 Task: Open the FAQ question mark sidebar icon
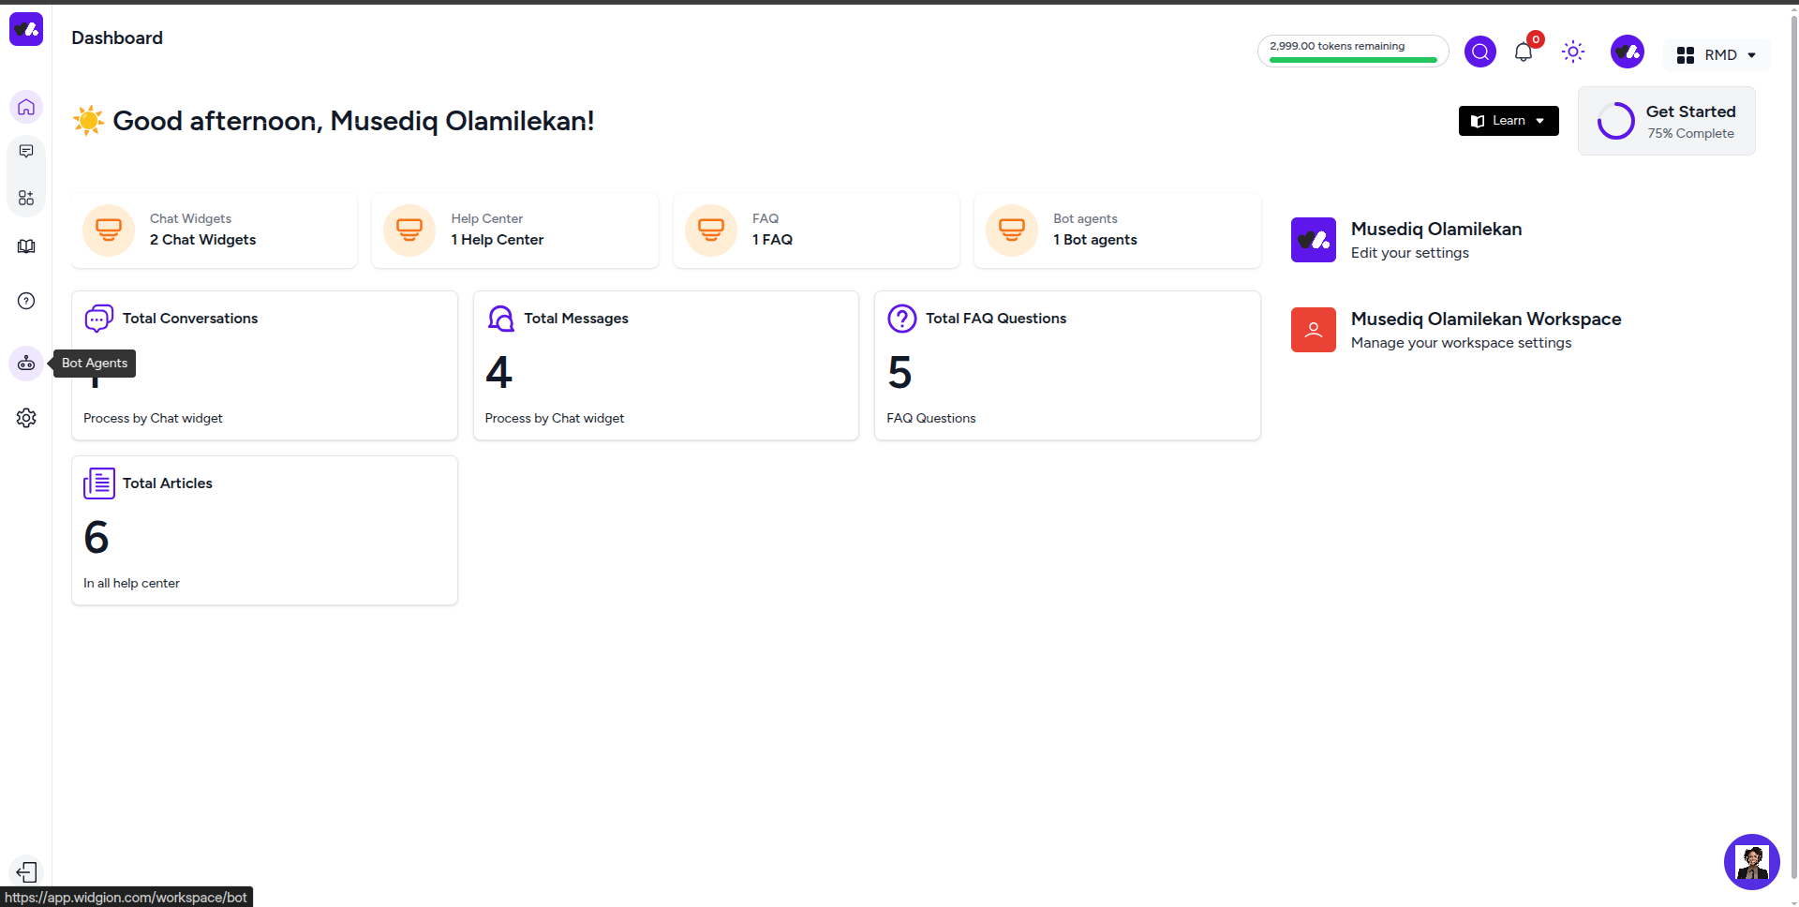(26, 301)
